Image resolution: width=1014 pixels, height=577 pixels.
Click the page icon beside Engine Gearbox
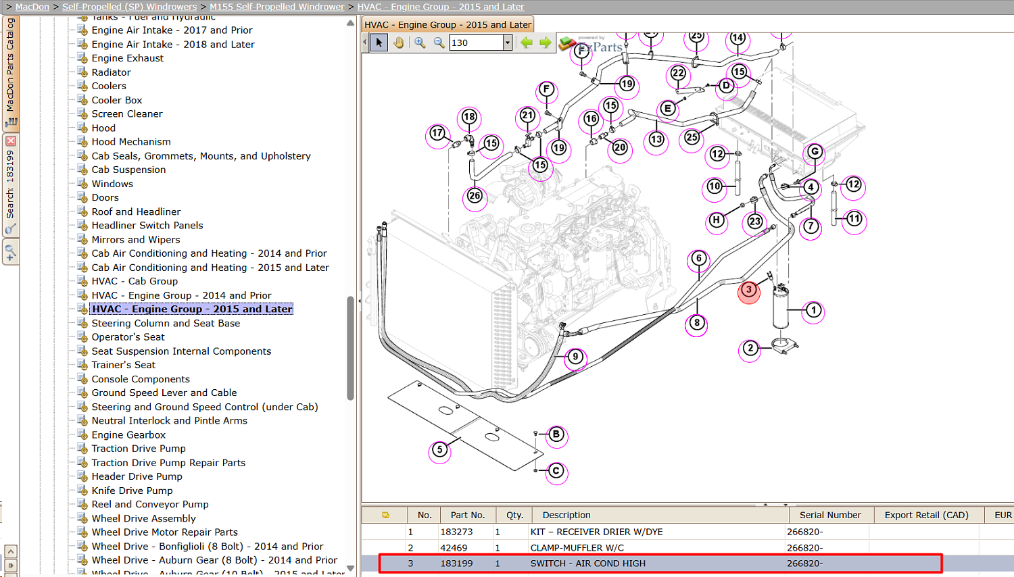[x=82, y=434]
